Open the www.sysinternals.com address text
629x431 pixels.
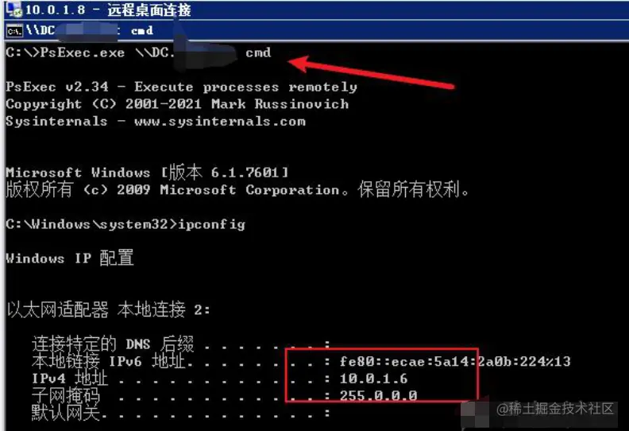pyautogui.click(x=220, y=122)
